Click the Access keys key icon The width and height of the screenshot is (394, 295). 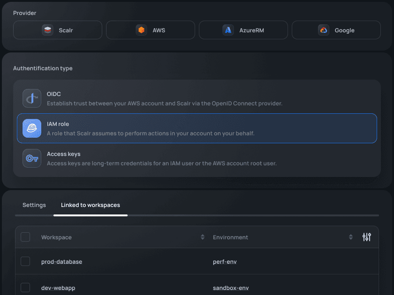[x=31, y=158]
